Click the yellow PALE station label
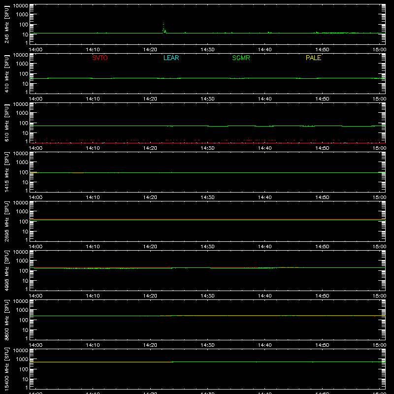This screenshot has width=394, height=394. [313, 58]
